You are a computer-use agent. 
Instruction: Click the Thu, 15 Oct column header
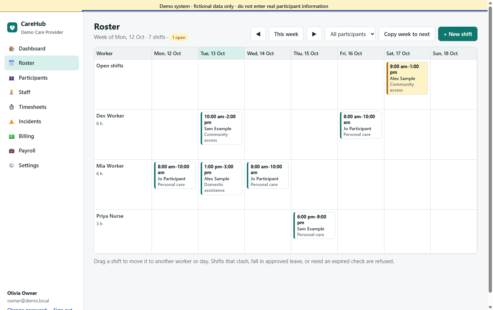coord(314,53)
